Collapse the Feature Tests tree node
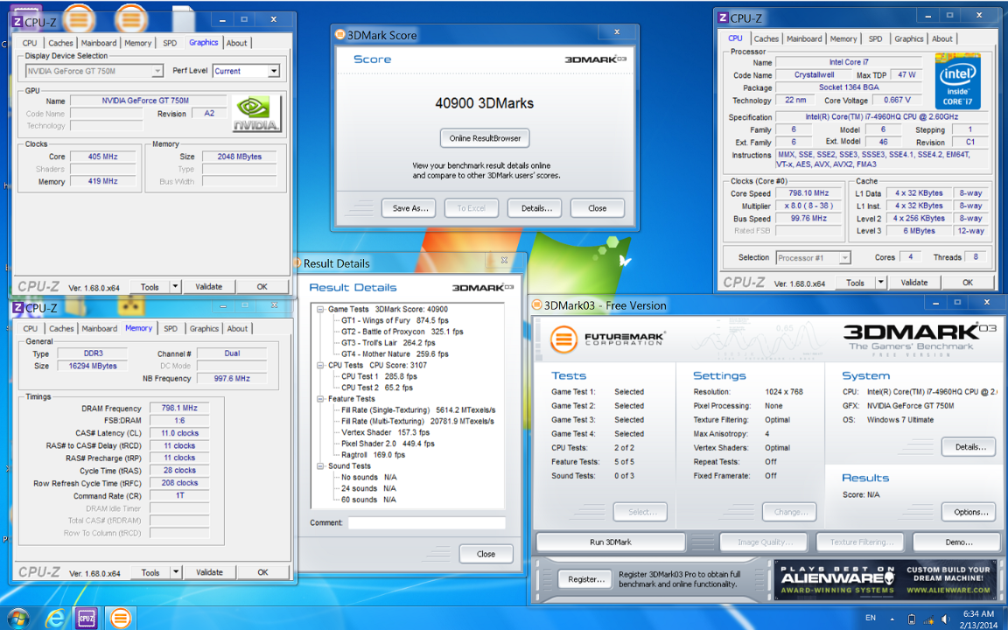1008x630 pixels. pos(320,399)
